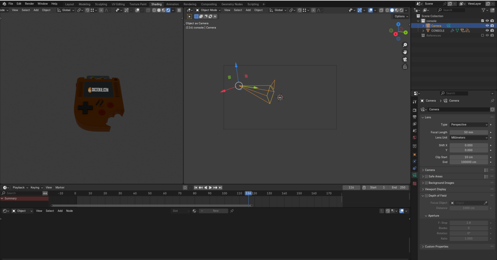Image resolution: width=497 pixels, height=260 pixels.
Task: Expand the CONSOLE object in the outliner
Action: tap(423, 30)
